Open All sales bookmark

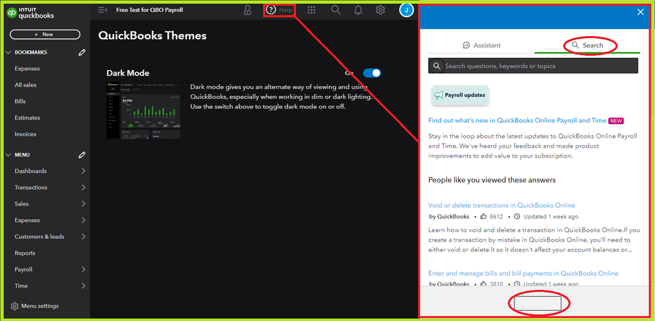(x=26, y=85)
